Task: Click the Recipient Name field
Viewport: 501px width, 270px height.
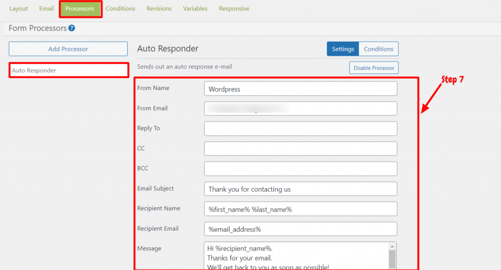Action: [301, 209]
